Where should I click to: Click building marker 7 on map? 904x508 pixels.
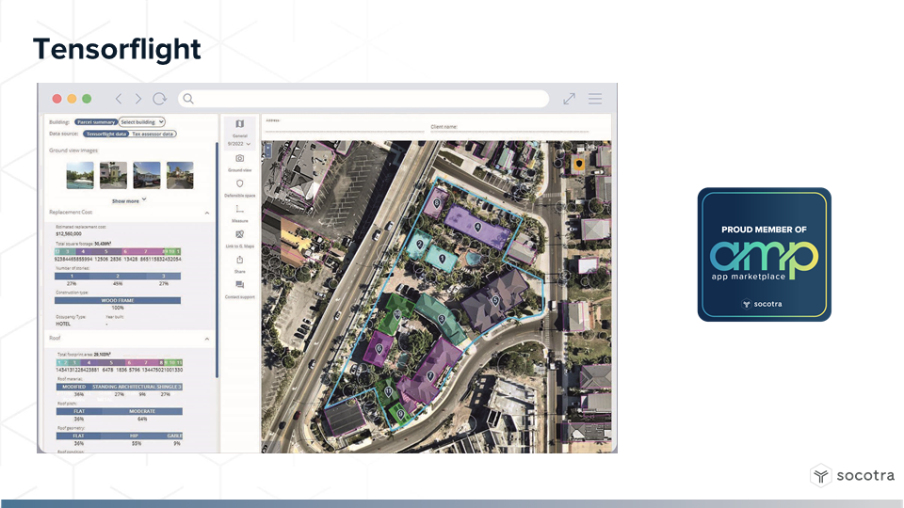430,376
